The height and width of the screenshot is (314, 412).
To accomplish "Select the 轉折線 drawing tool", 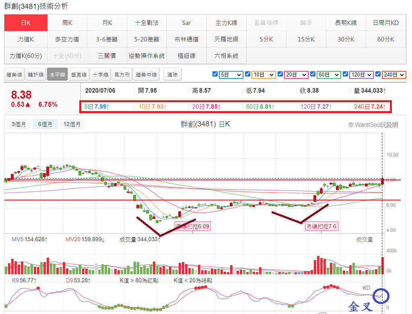I will (36, 75).
